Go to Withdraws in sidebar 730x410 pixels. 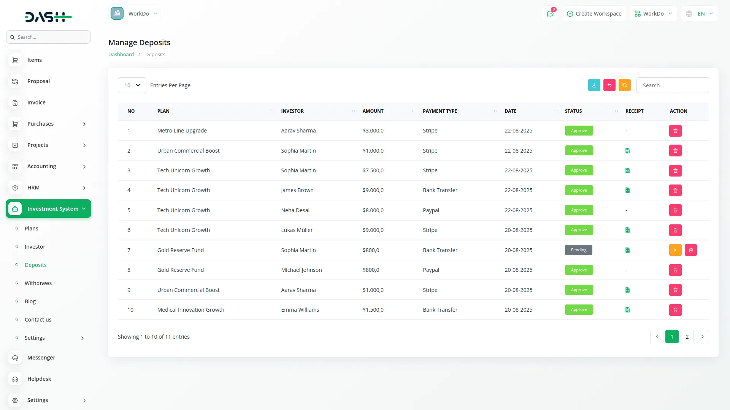coord(38,283)
